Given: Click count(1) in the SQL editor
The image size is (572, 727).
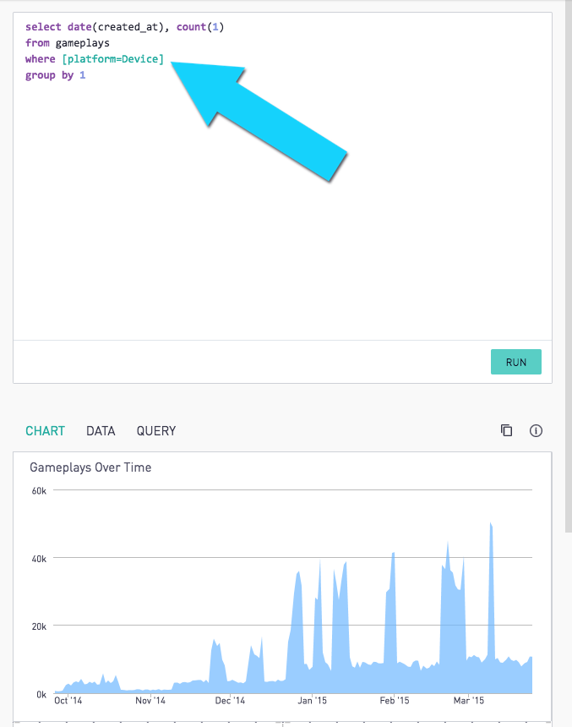Looking at the screenshot, I should pos(200,27).
